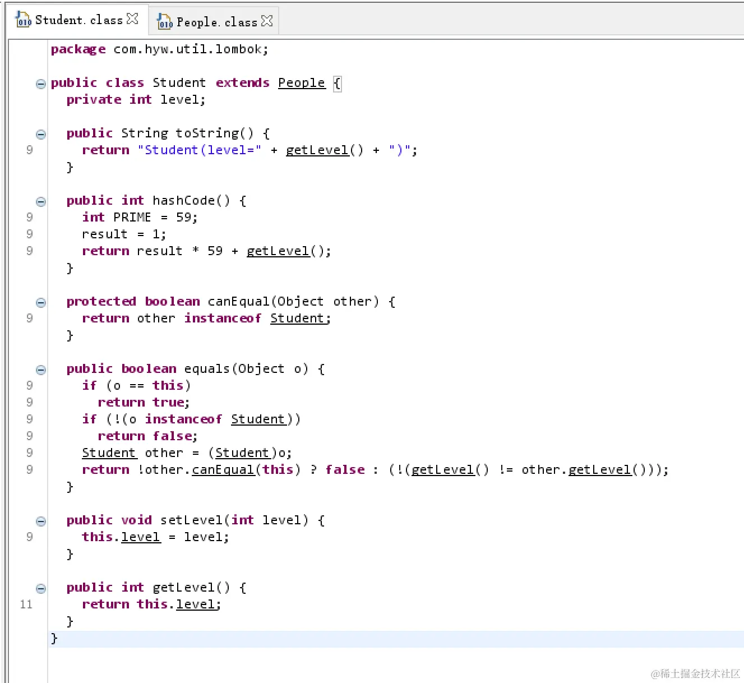
Task: Click the 'return false;' line
Action: pos(147,436)
